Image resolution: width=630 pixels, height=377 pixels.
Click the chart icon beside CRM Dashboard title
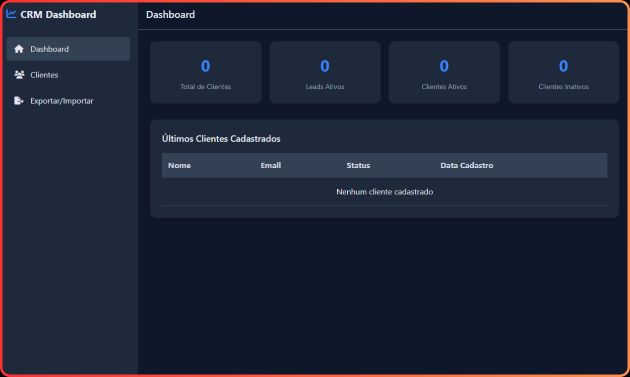(11, 14)
